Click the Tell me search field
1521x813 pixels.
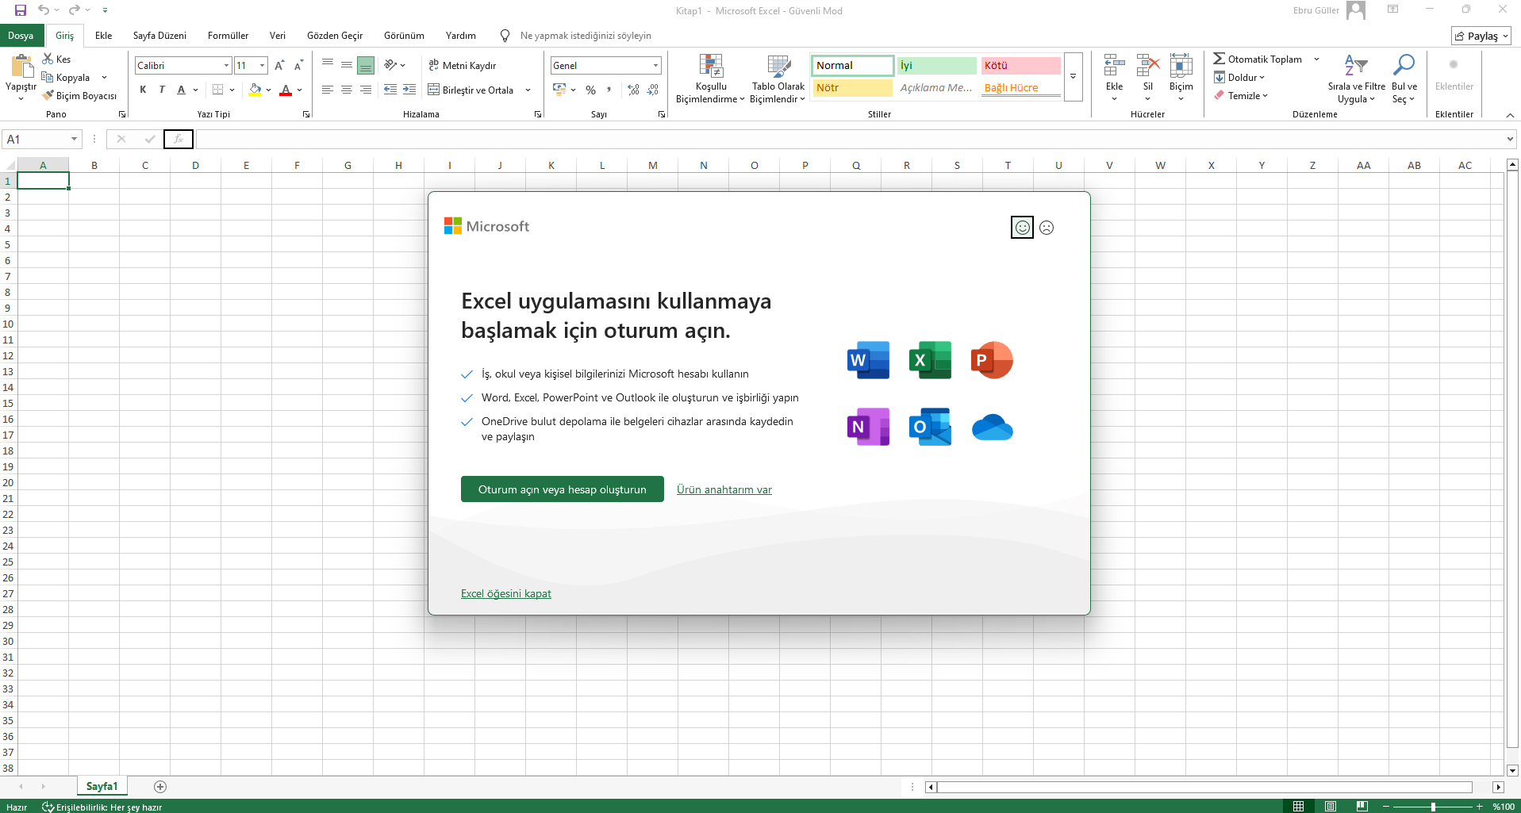coord(586,36)
